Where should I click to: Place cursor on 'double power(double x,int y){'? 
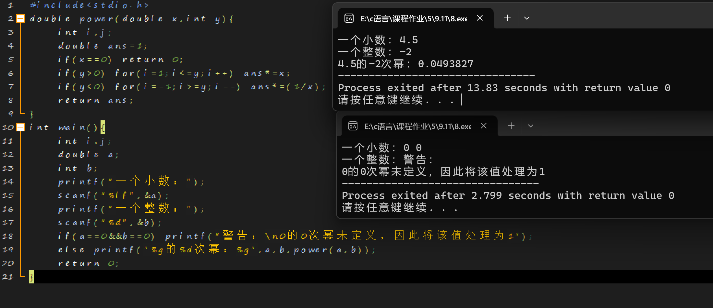[131, 19]
